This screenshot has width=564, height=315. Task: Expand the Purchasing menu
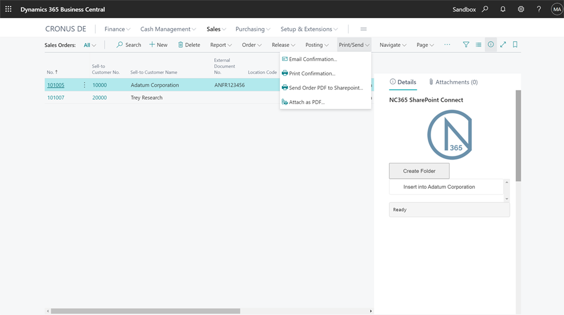pyautogui.click(x=252, y=29)
